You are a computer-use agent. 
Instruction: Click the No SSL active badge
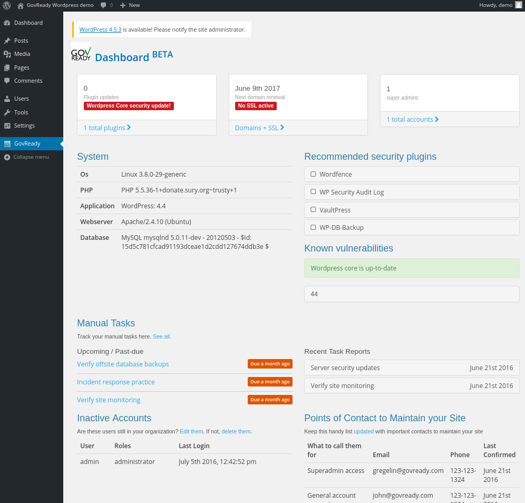pyautogui.click(x=256, y=106)
